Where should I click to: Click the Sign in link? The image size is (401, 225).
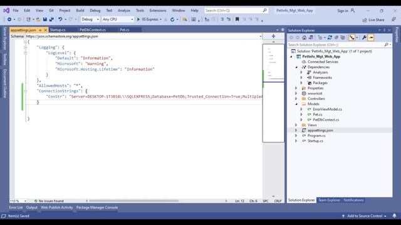click(x=343, y=11)
